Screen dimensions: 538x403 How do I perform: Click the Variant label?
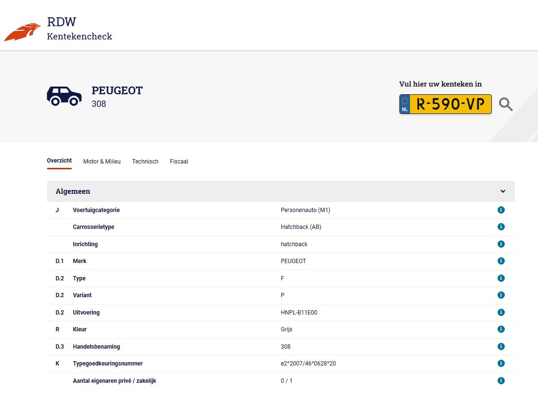82,295
